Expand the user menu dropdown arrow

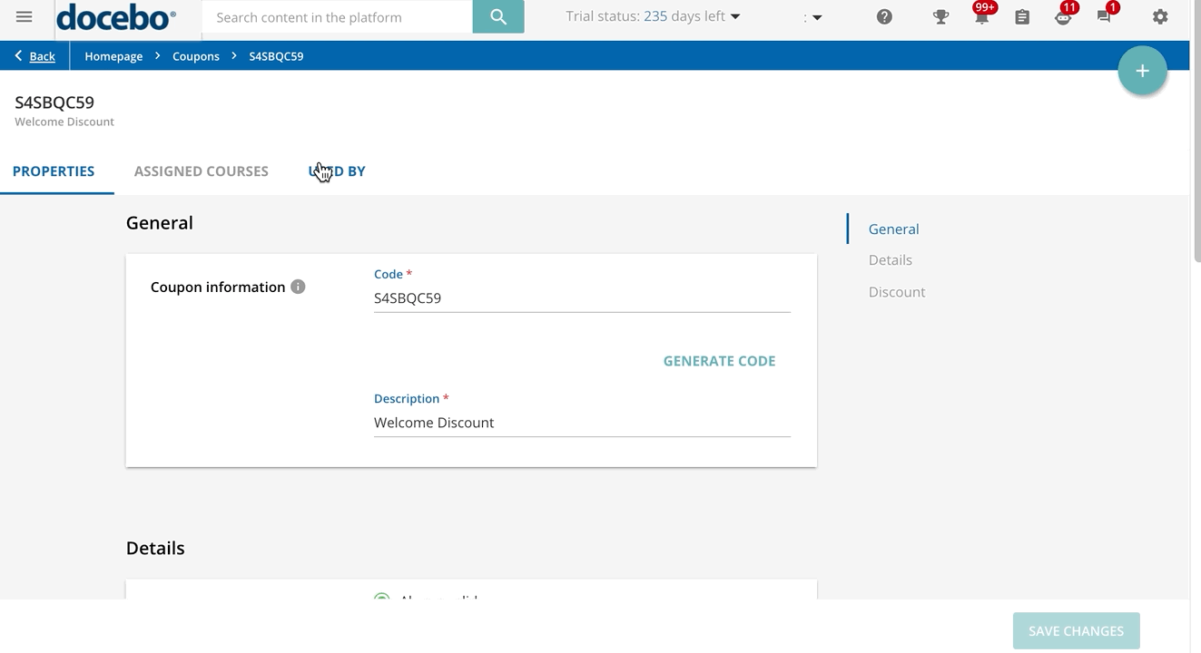coord(816,17)
